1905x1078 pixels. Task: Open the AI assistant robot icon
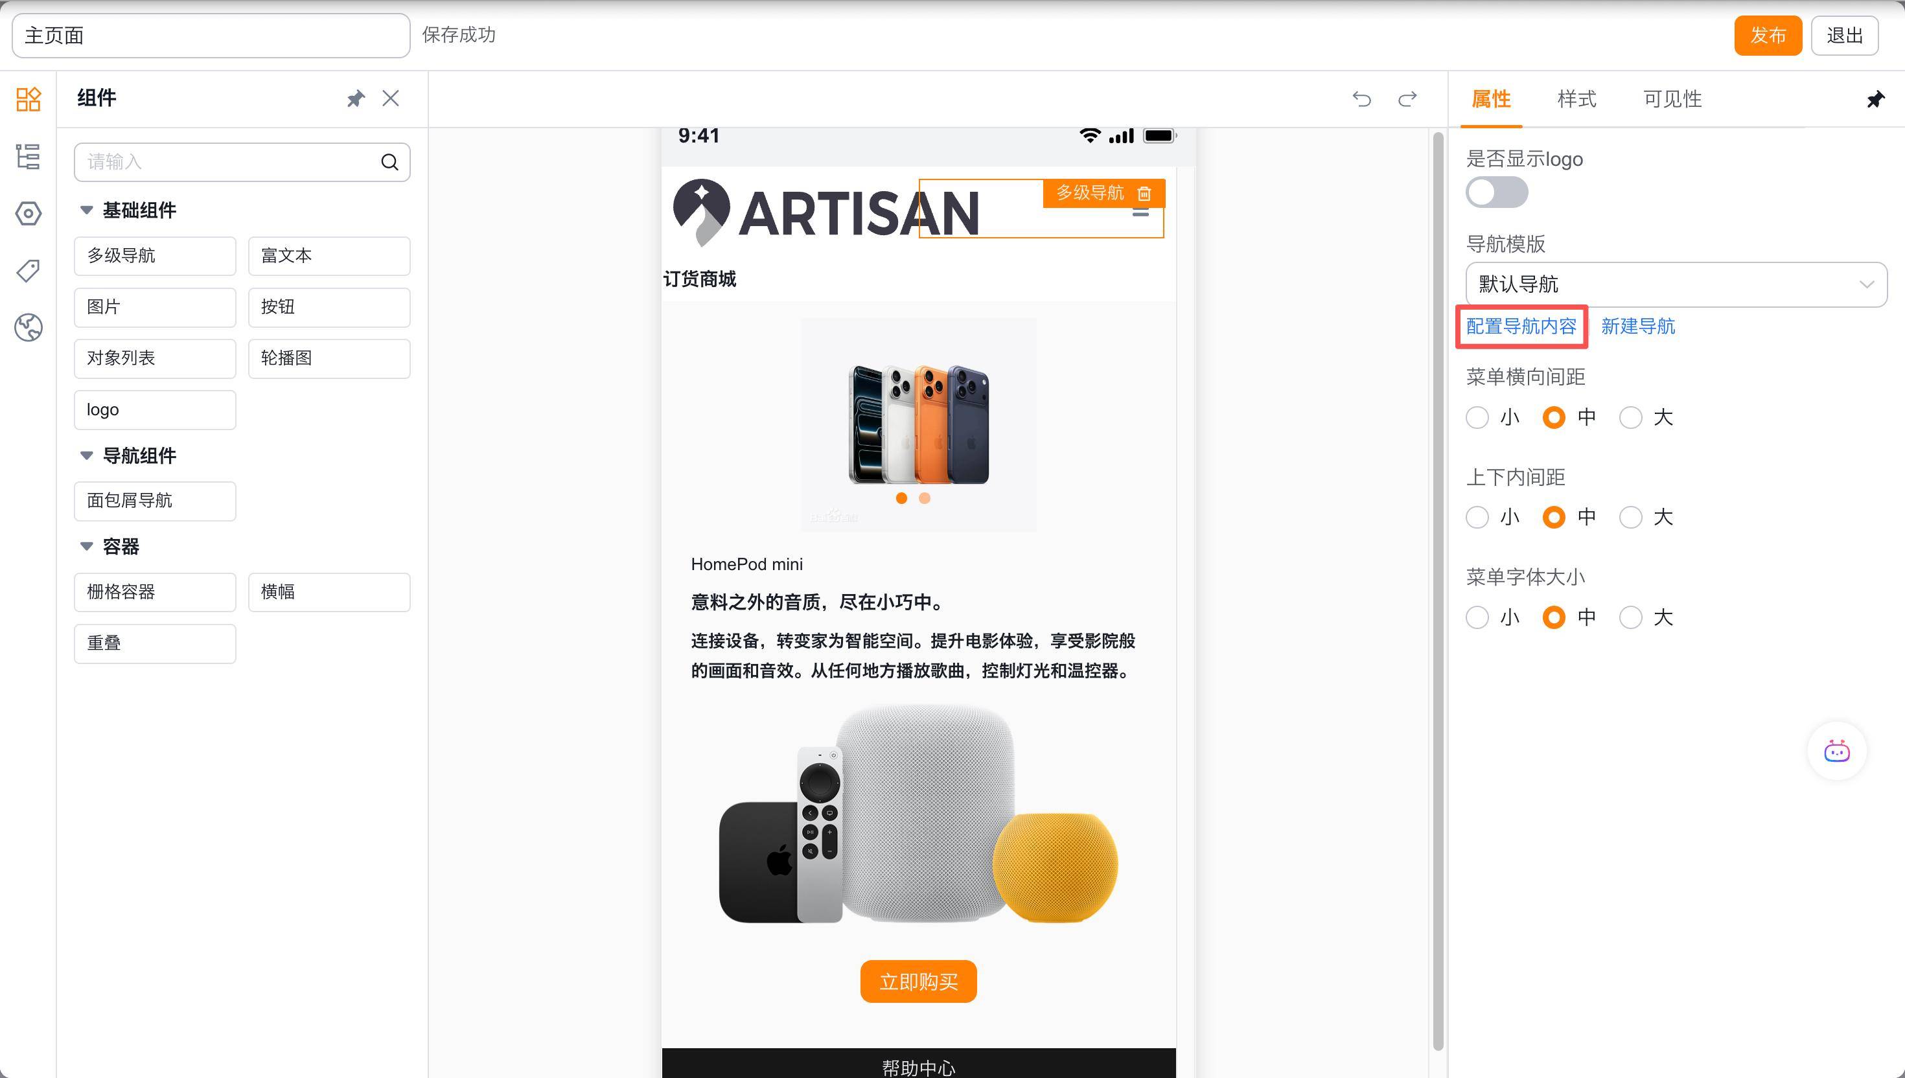(1836, 751)
